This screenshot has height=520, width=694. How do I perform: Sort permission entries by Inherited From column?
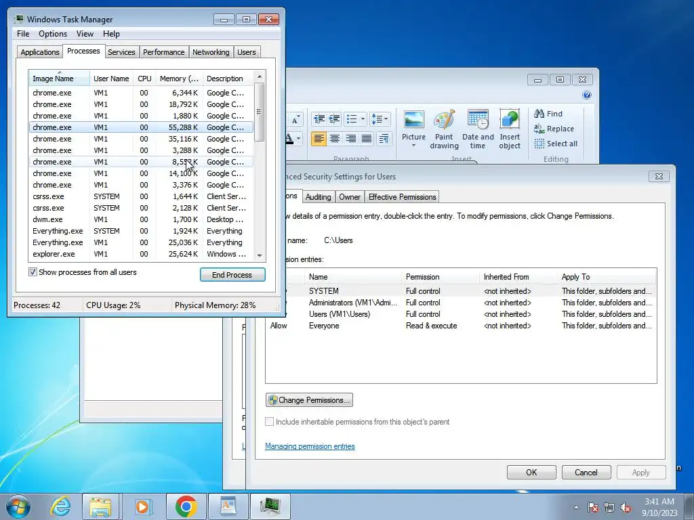[x=517, y=277]
